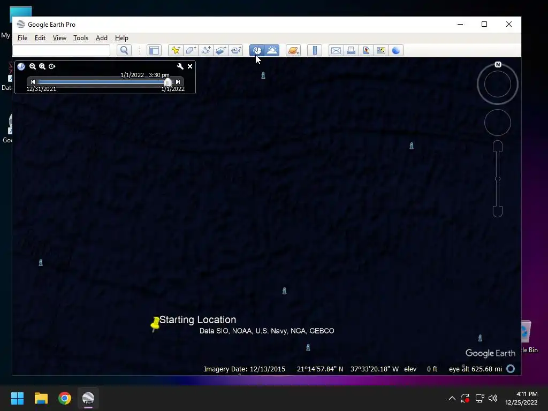This screenshot has width=548, height=411.
Task: Launch Chrome from the taskbar
Action: [x=65, y=398]
